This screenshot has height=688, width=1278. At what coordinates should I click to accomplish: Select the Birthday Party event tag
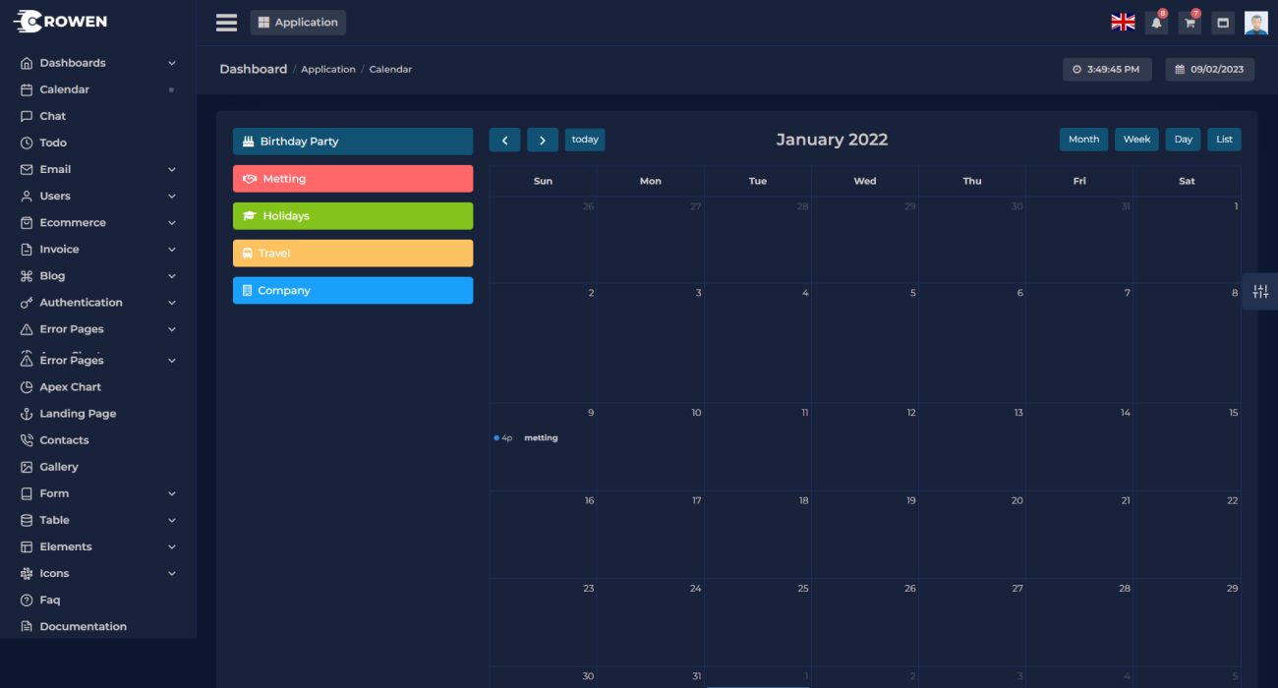(353, 142)
